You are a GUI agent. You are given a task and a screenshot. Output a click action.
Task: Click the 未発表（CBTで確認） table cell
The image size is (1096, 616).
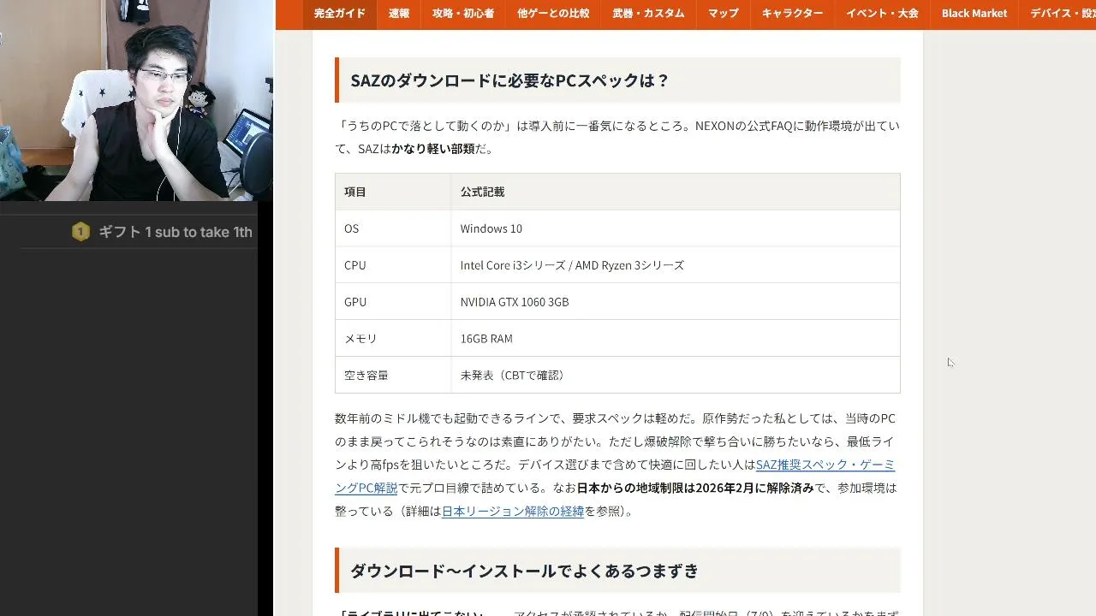pos(676,376)
